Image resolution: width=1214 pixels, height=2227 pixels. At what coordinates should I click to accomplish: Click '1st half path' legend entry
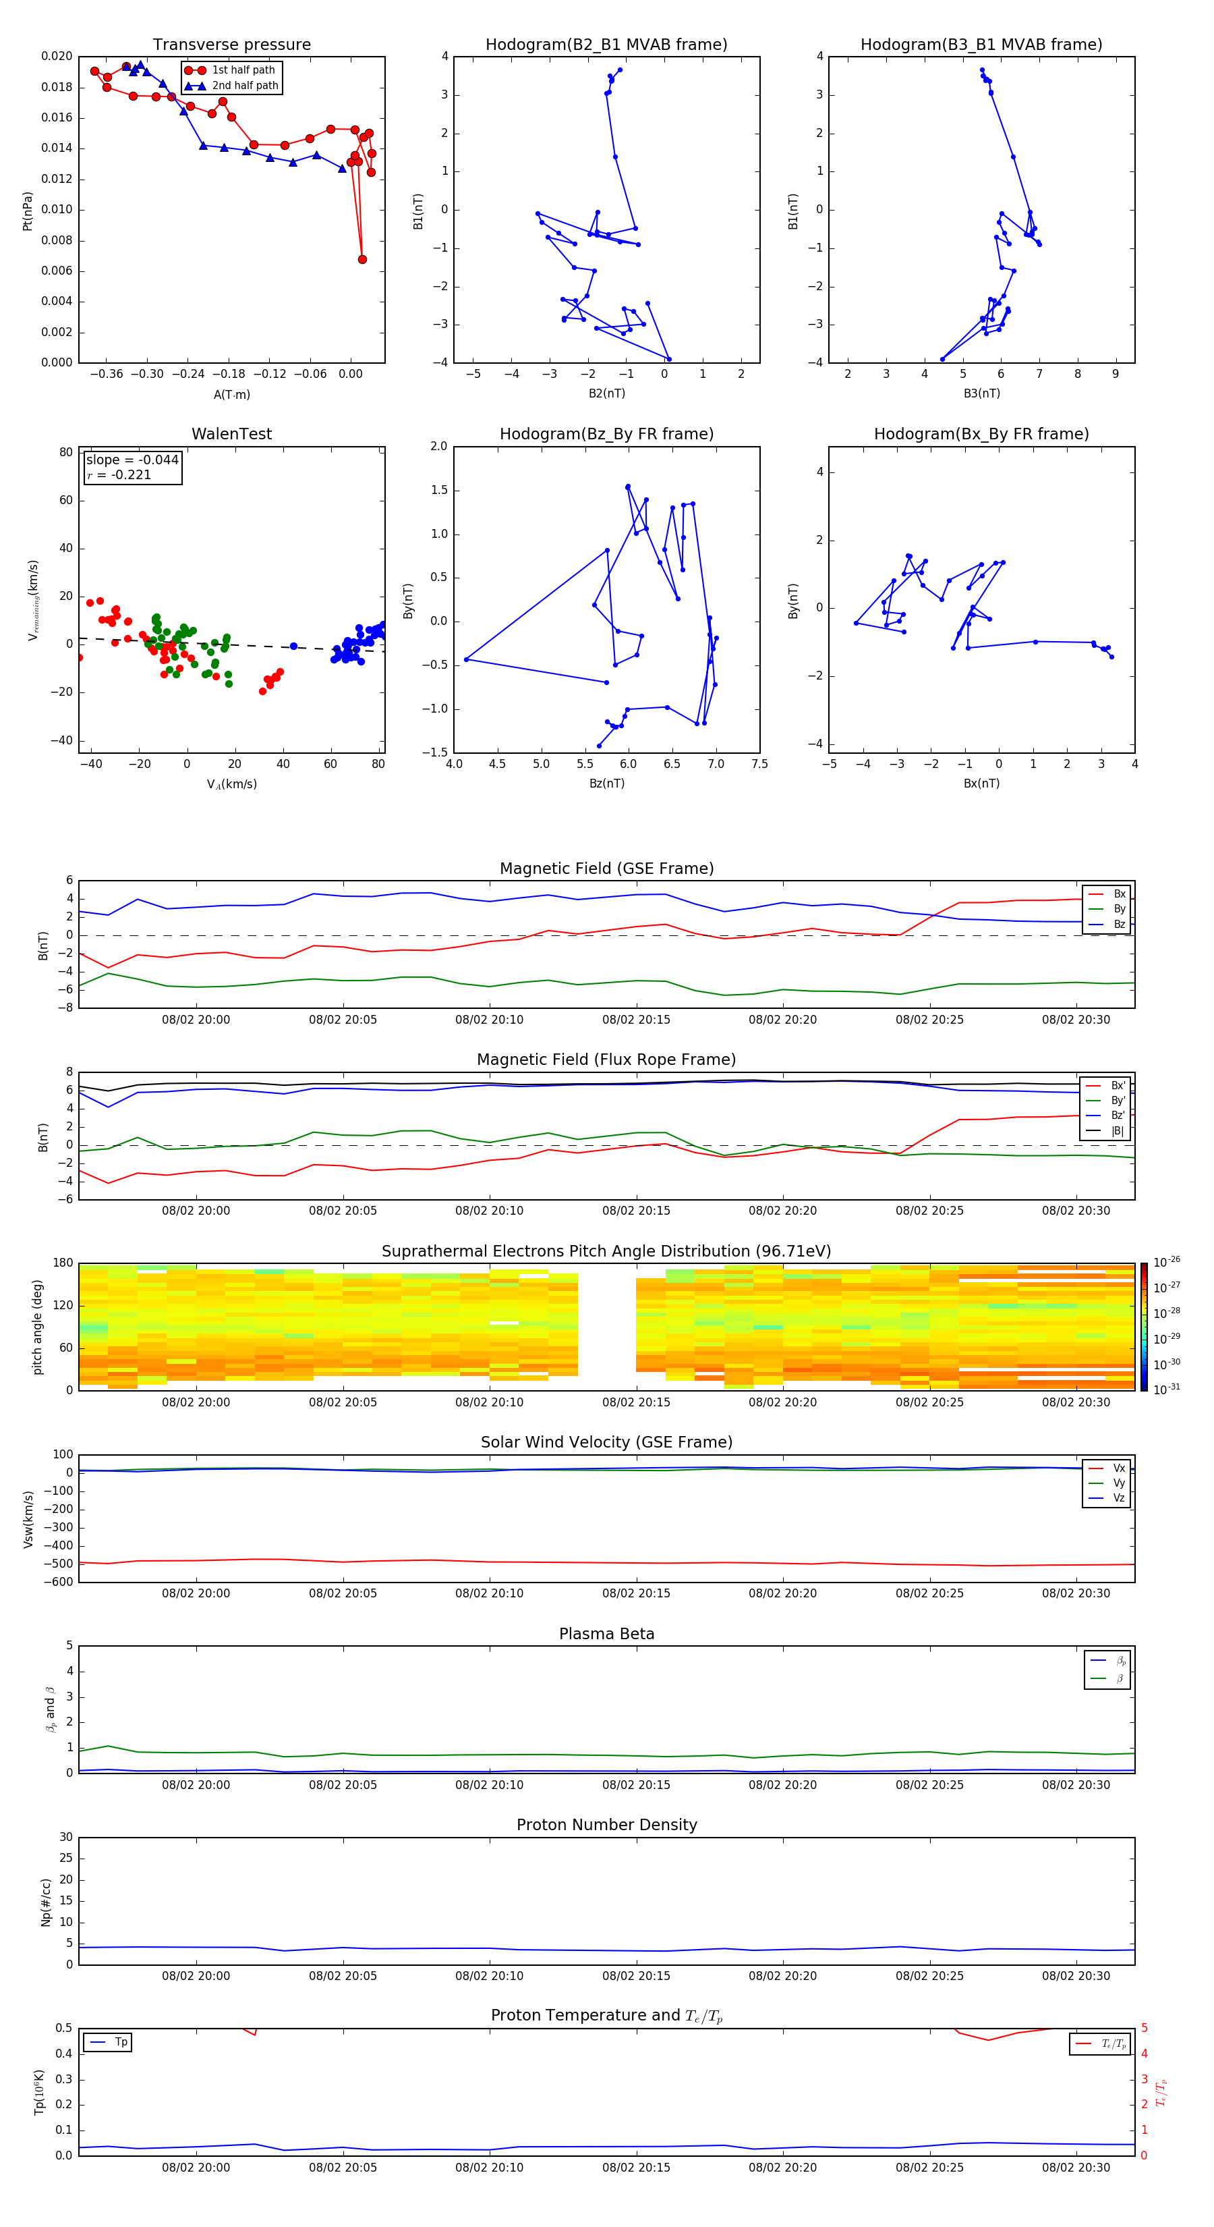tap(230, 70)
